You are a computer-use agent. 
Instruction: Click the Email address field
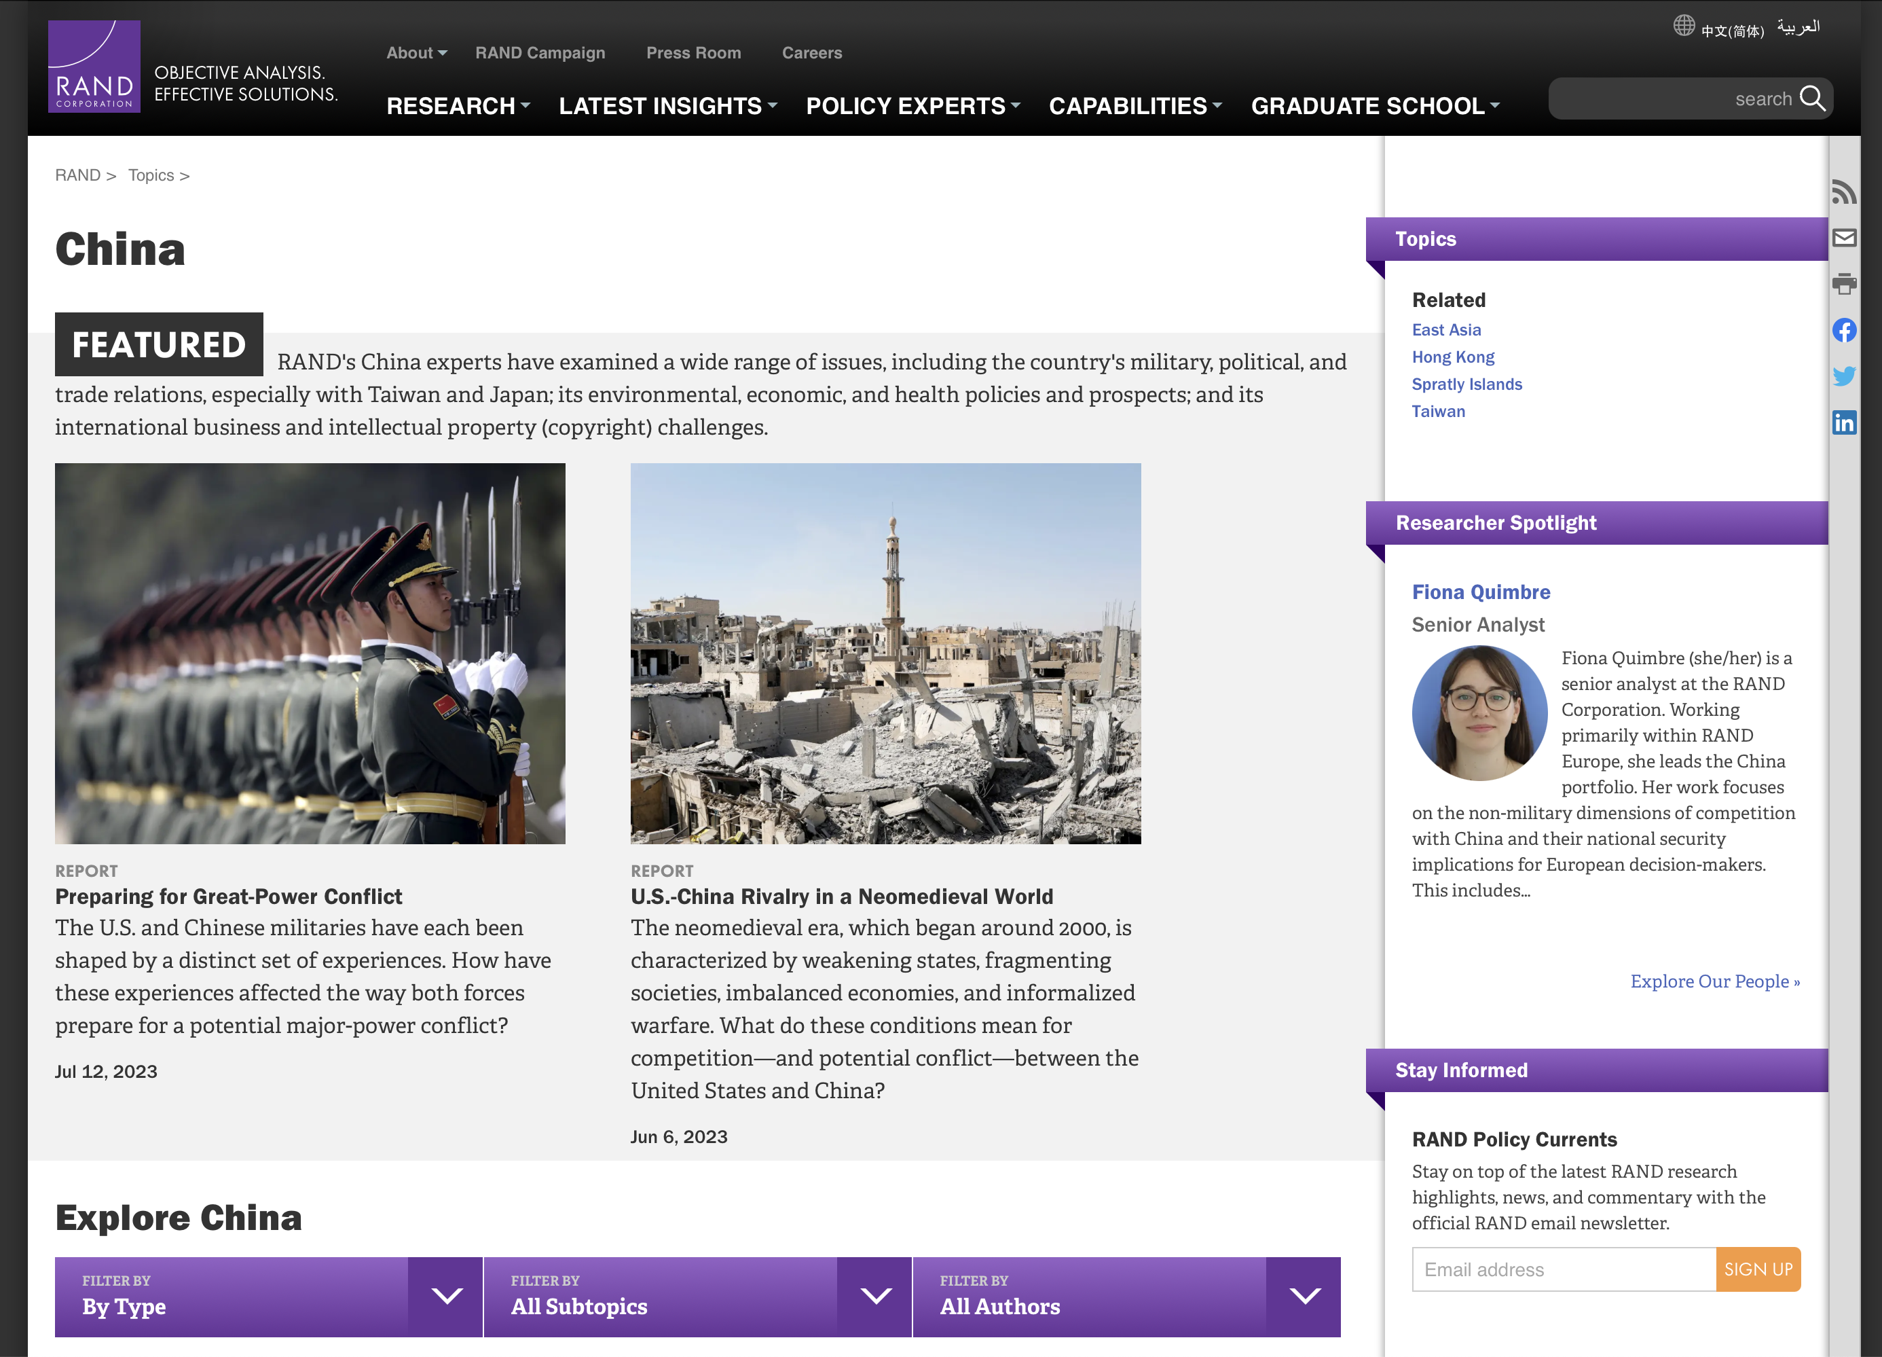(1564, 1269)
